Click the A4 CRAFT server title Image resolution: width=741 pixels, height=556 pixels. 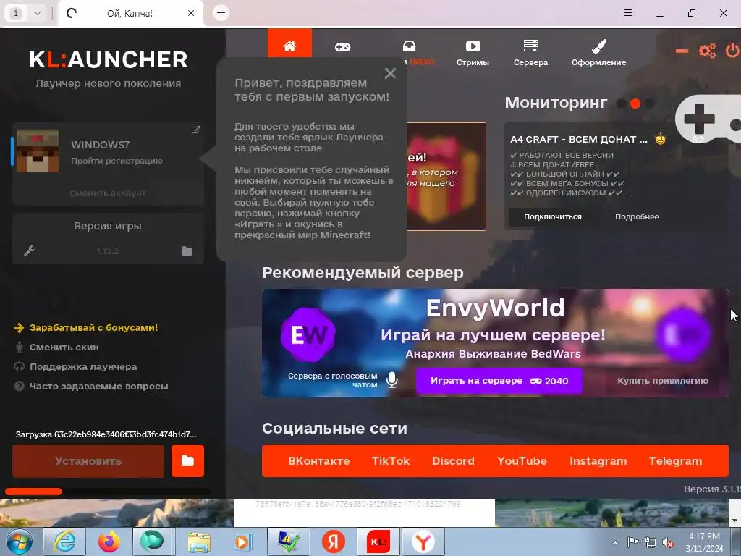click(x=579, y=140)
